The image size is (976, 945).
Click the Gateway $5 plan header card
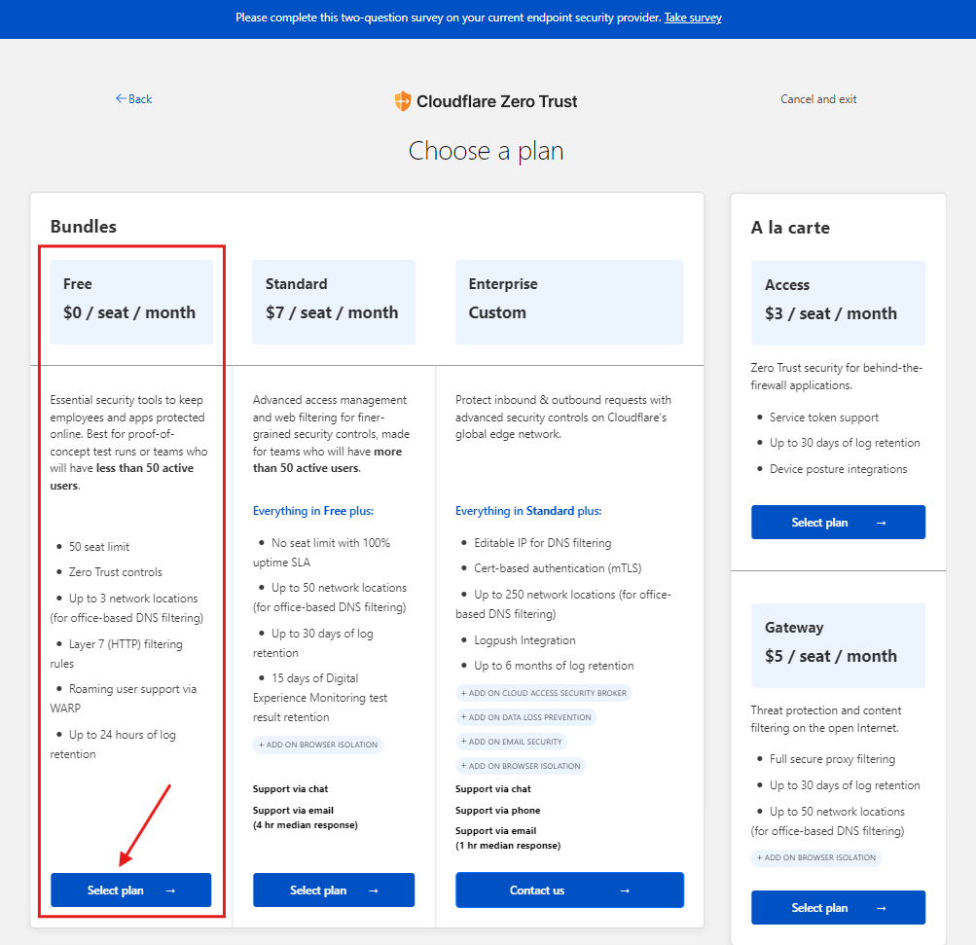coord(838,645)
